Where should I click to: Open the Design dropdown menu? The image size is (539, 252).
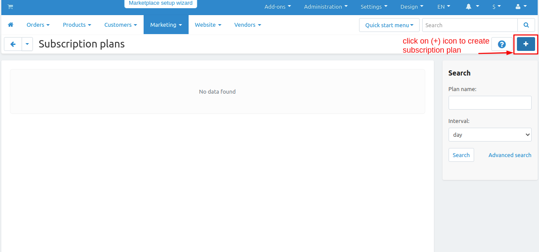pos(412,7)
